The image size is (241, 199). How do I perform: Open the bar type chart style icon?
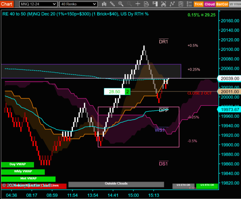104,4
